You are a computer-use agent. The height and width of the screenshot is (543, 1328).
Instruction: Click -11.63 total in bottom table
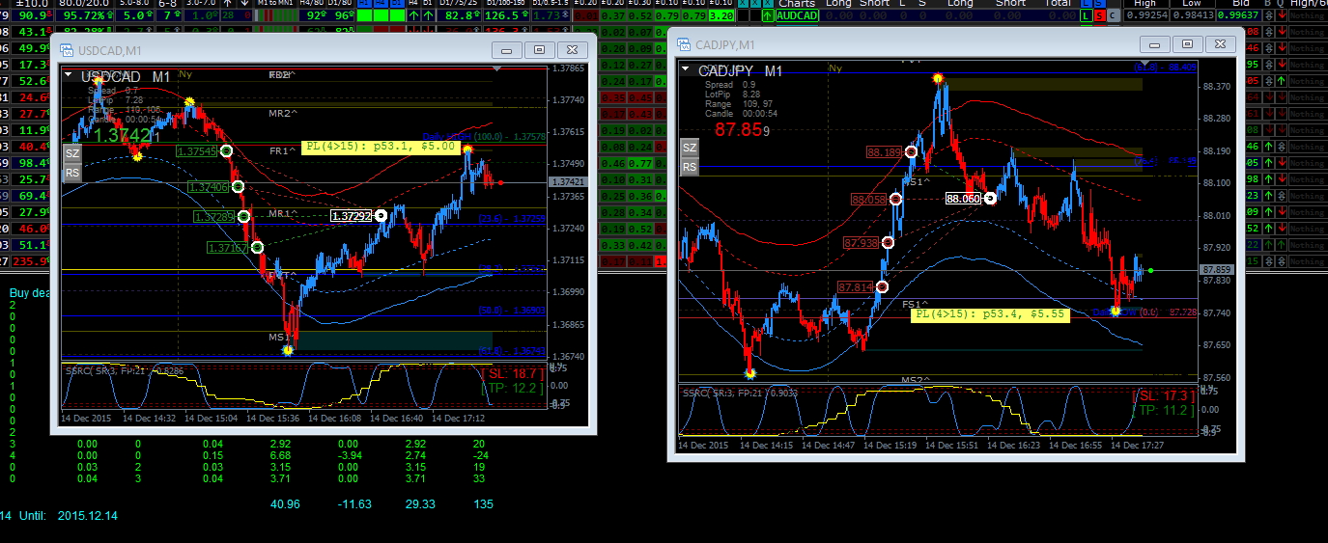point(355,503)
